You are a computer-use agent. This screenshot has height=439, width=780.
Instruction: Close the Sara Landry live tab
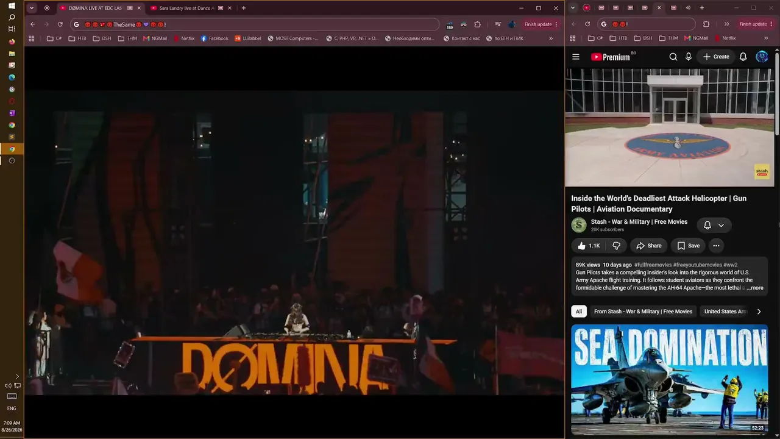point(229,8)
